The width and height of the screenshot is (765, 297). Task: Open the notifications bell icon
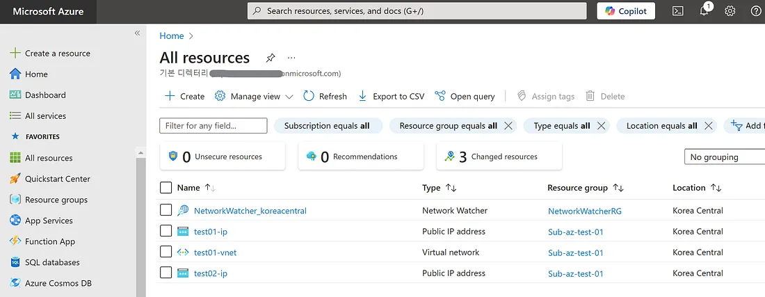(704, 11)
